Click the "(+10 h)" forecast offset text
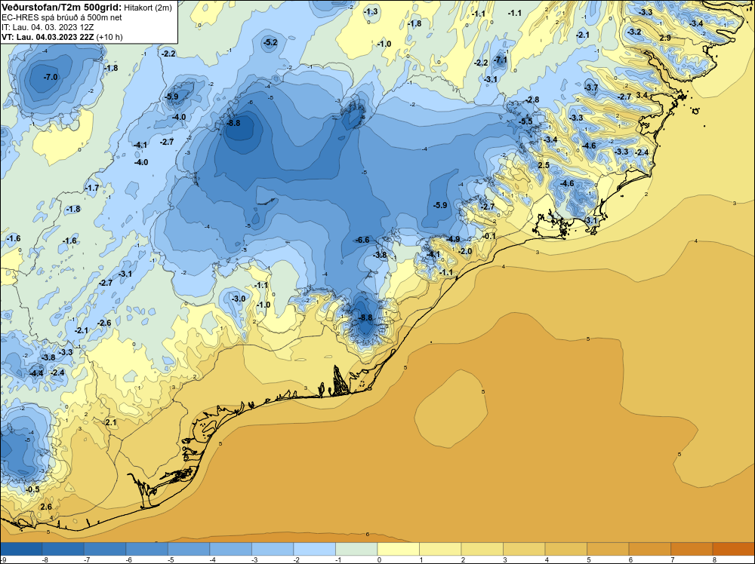The height and width of the screenshot is (564, 755). 109,37
